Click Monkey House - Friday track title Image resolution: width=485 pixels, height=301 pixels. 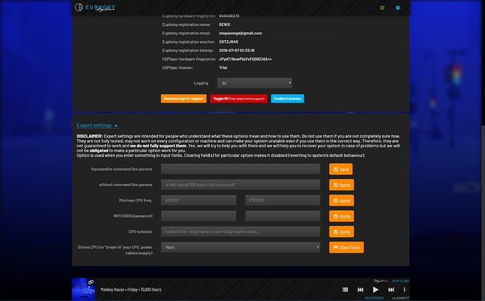(x=131, y=290)
